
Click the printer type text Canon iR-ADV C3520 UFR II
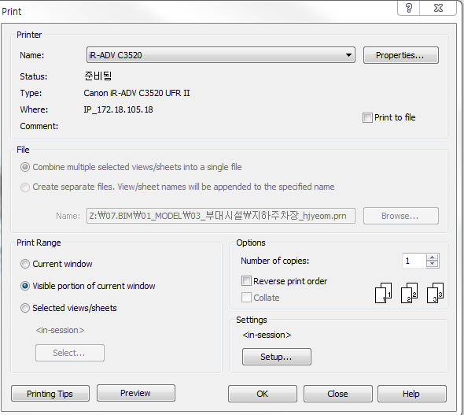137,93
